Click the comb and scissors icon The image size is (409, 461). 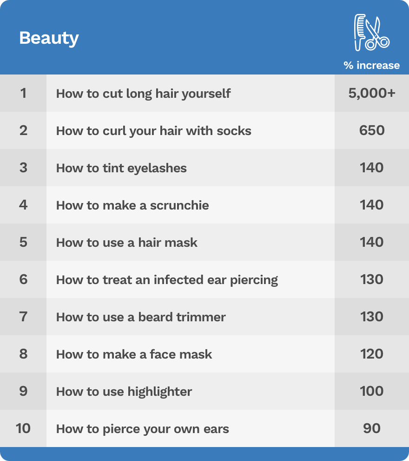point(371,32)
